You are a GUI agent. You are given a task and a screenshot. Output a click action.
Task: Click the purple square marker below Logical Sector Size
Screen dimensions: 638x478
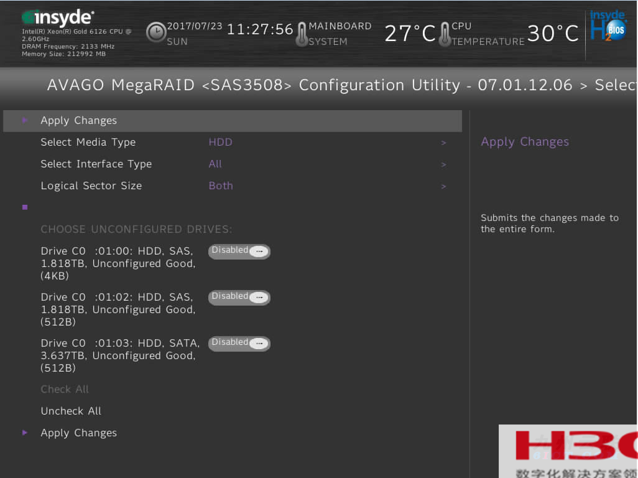tap(25, 207)
